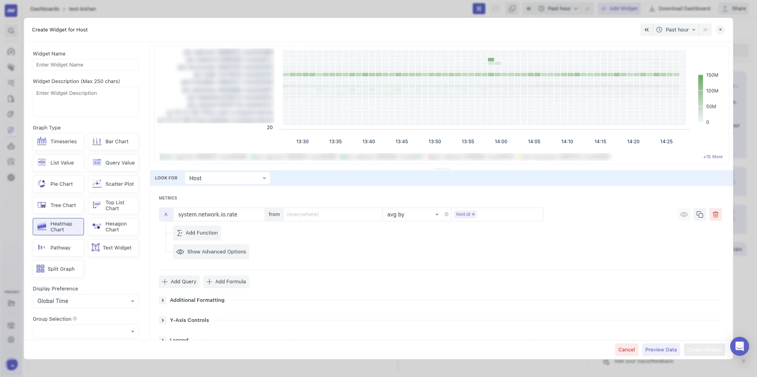
Task: Open the Past hour time range dropdown
Action: [x=676, y=30]
